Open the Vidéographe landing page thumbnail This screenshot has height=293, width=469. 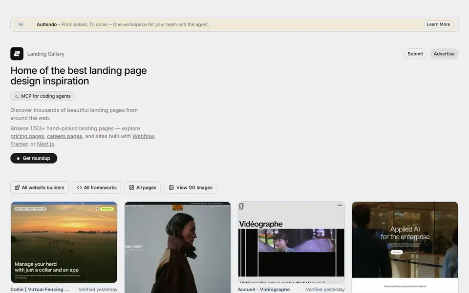pyautogui.click(x=291, y=242)
